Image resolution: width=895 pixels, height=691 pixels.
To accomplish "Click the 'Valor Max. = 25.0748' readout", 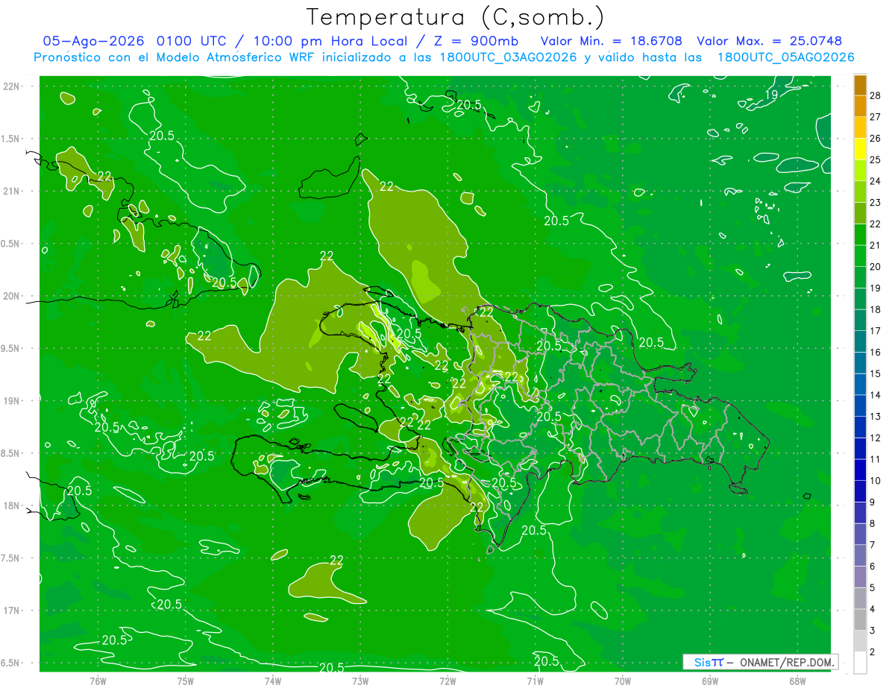I will tap(770, 41).
